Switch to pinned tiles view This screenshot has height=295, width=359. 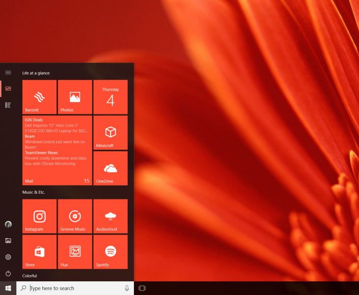coord(8,88)
